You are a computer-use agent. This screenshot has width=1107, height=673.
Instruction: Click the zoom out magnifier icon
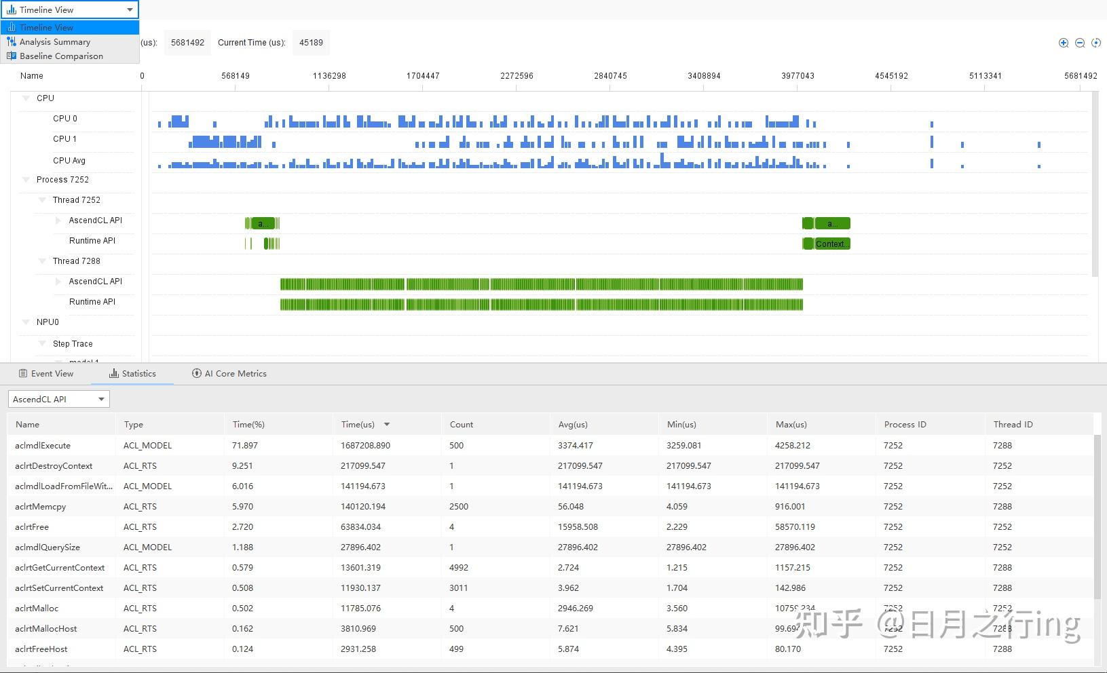(1078, 43)
